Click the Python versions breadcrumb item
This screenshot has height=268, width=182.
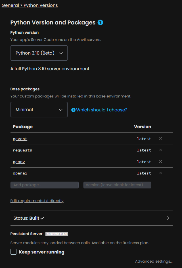pyautogui.click(x=41, y=5)
